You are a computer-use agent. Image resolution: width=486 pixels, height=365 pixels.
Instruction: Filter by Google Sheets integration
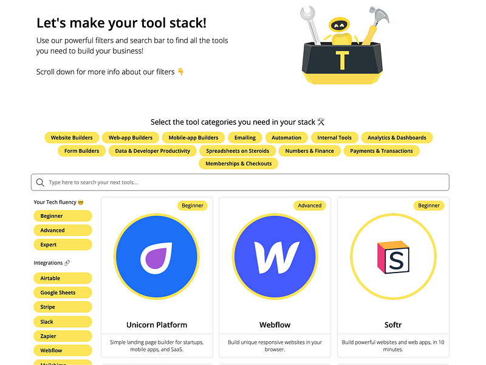[63, 293]
